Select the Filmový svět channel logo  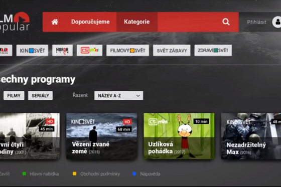point(127,50)
